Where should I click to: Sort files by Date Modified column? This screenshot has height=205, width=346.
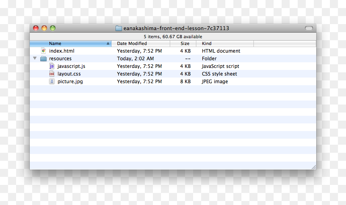click(140, 43)
